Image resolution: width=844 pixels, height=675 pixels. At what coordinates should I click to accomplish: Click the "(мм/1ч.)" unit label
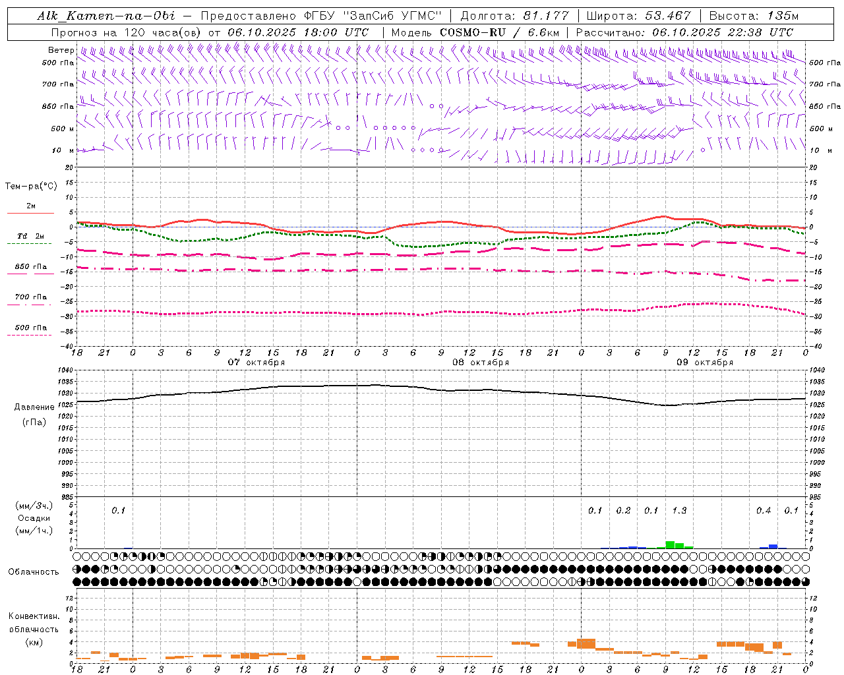point(34,531)
